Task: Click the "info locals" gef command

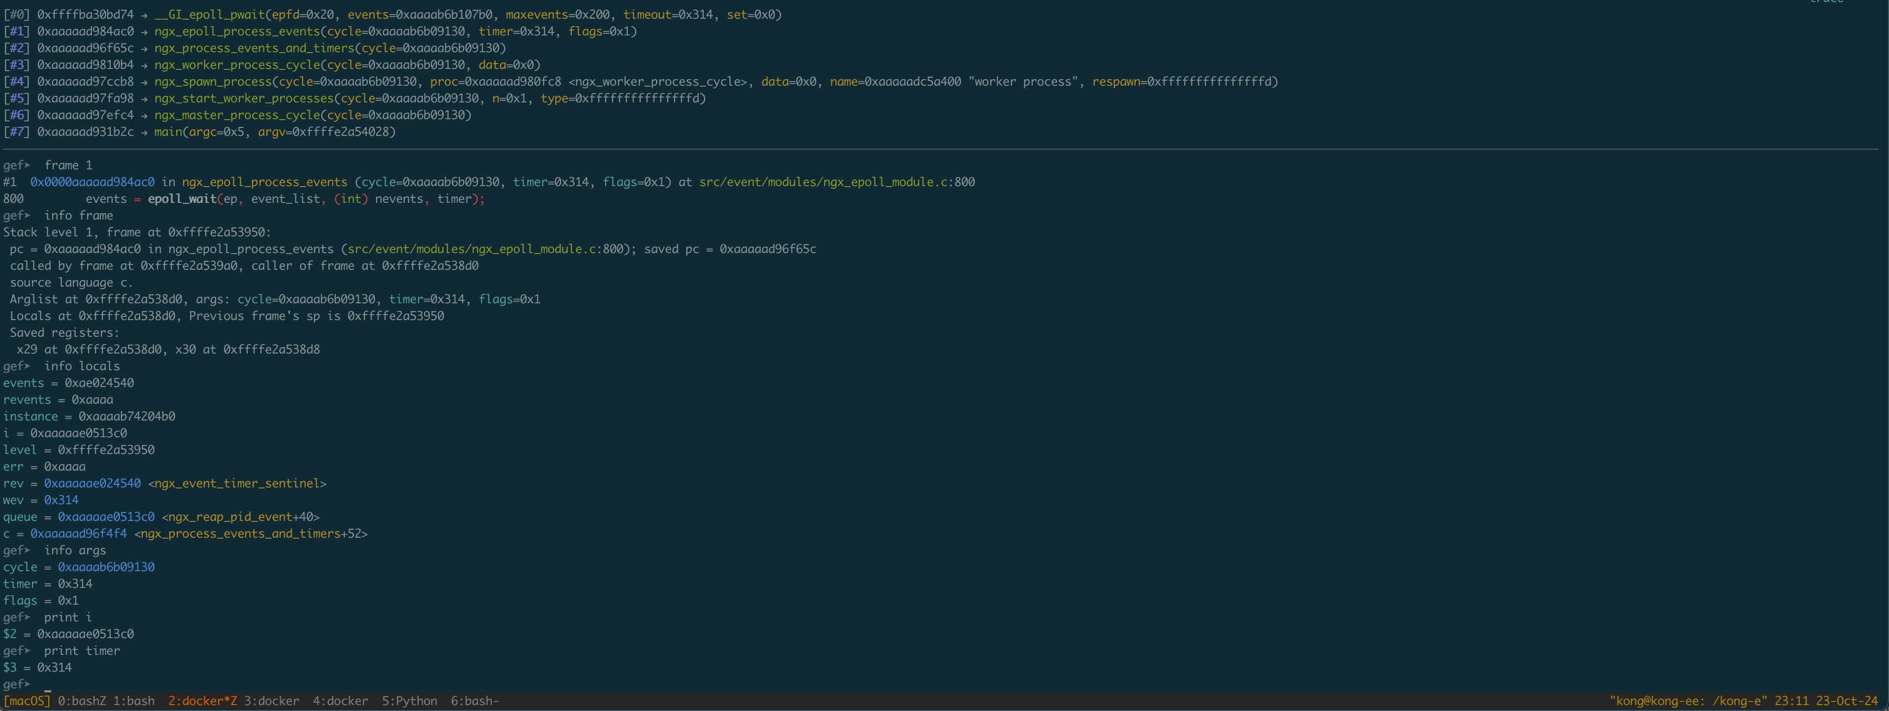Action: [81, 366]
